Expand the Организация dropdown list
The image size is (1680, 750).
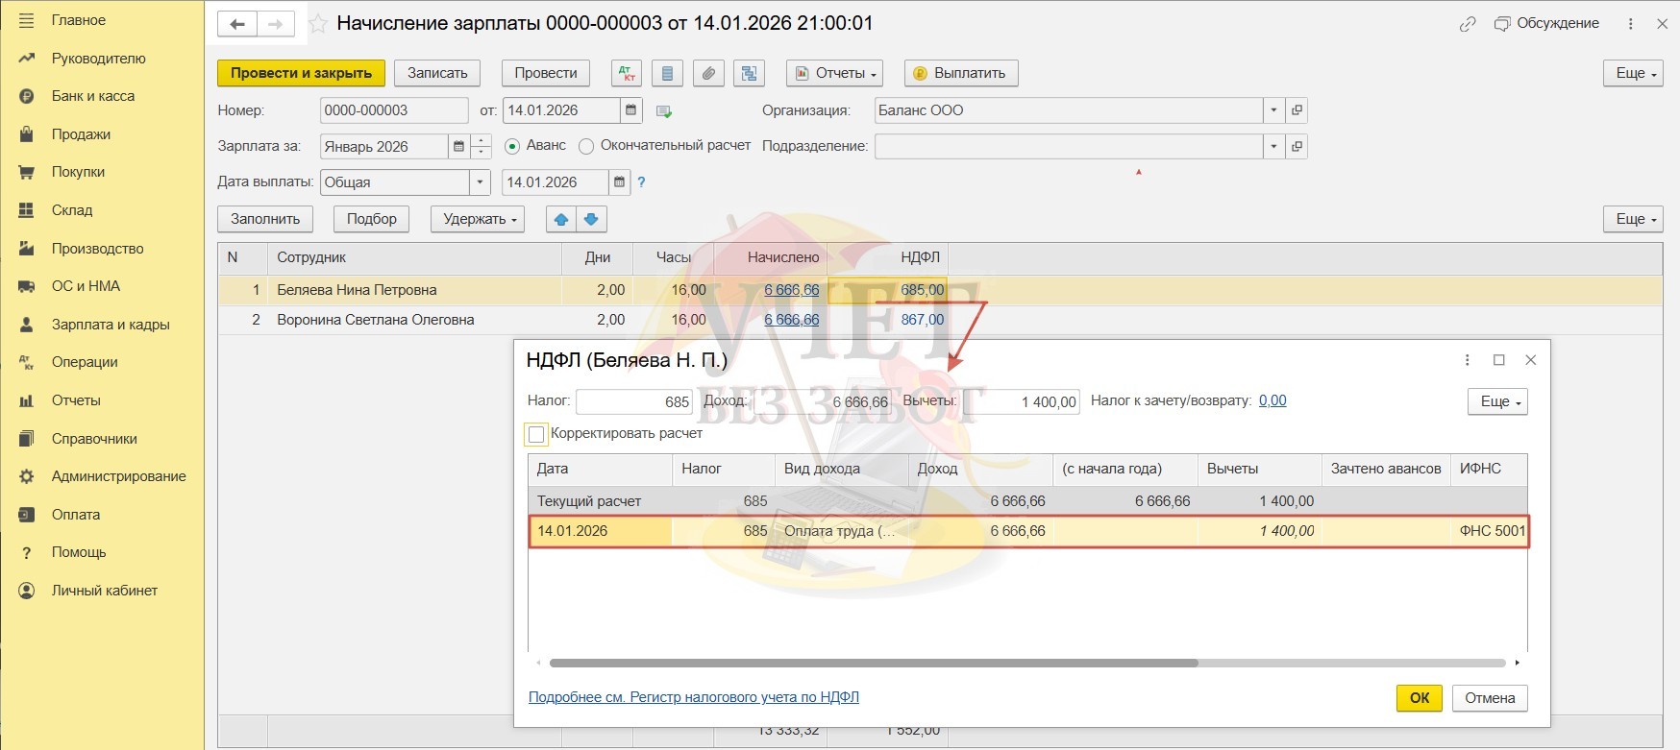pos(1273,110)
